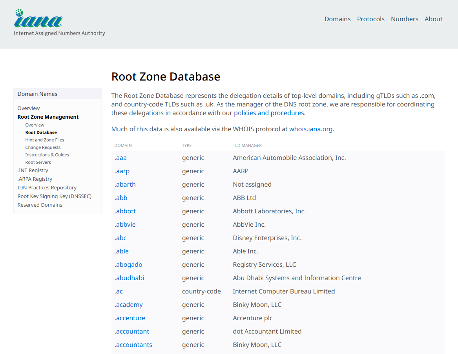Go to the Numbers section
Screen dimensions: 458x354
(404, 19)
